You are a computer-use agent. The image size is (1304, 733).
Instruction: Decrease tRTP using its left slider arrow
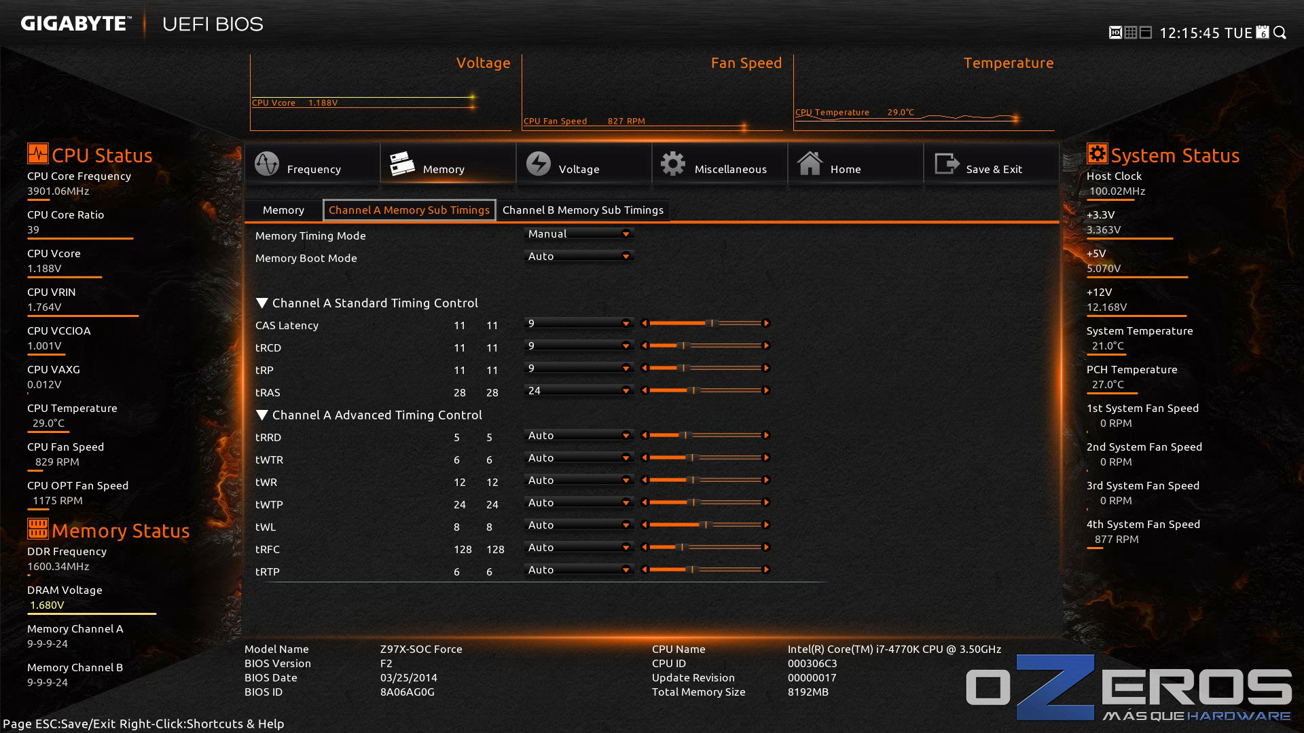(x=645, y=570)
